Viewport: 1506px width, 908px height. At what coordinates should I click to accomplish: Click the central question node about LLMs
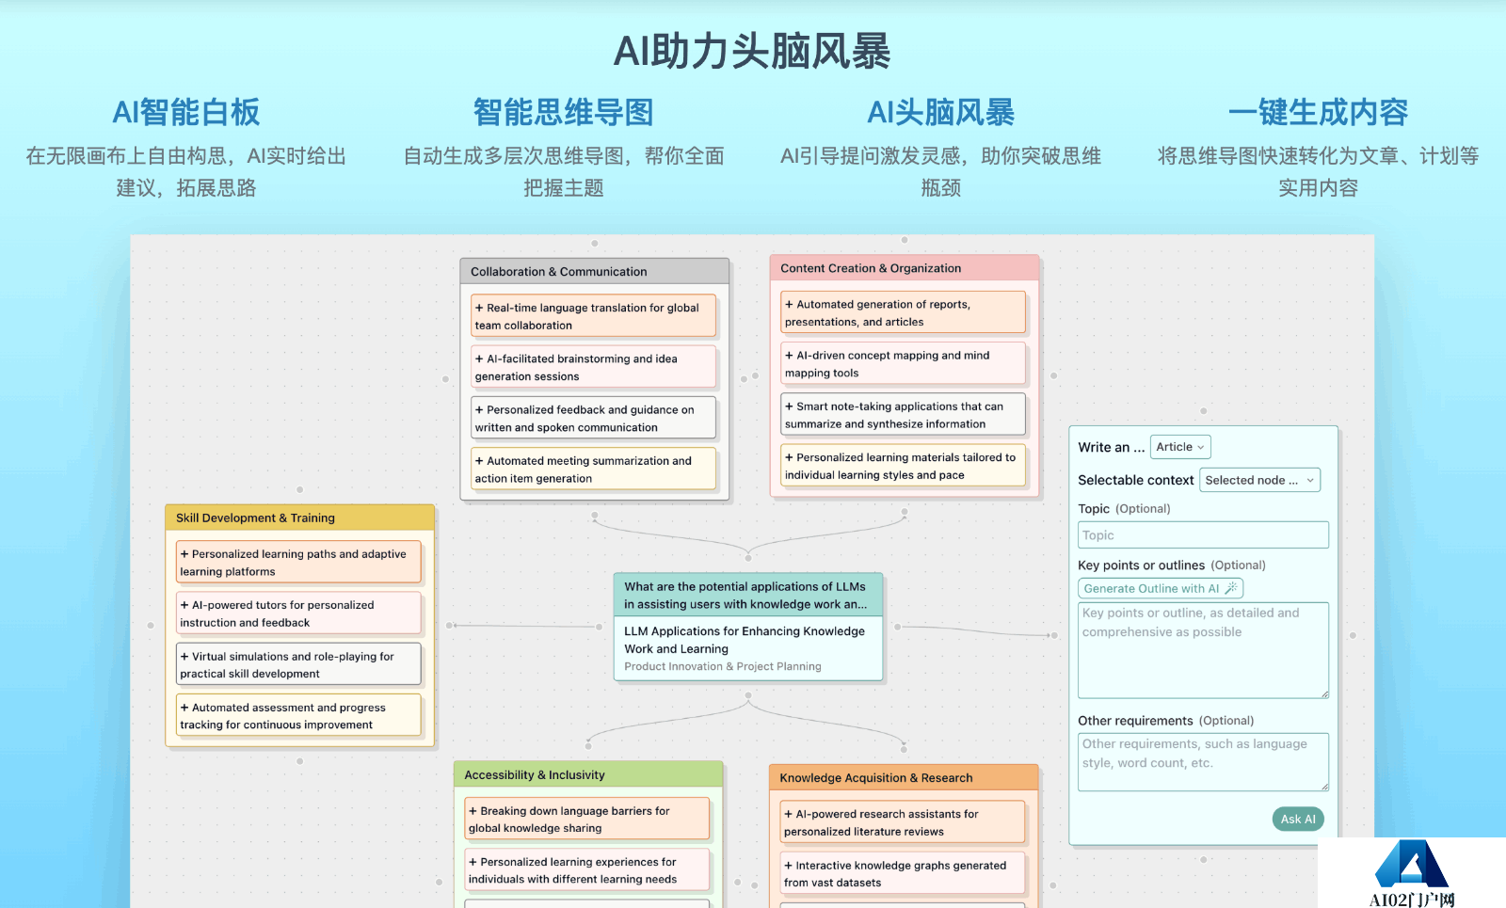pos(747,596)
